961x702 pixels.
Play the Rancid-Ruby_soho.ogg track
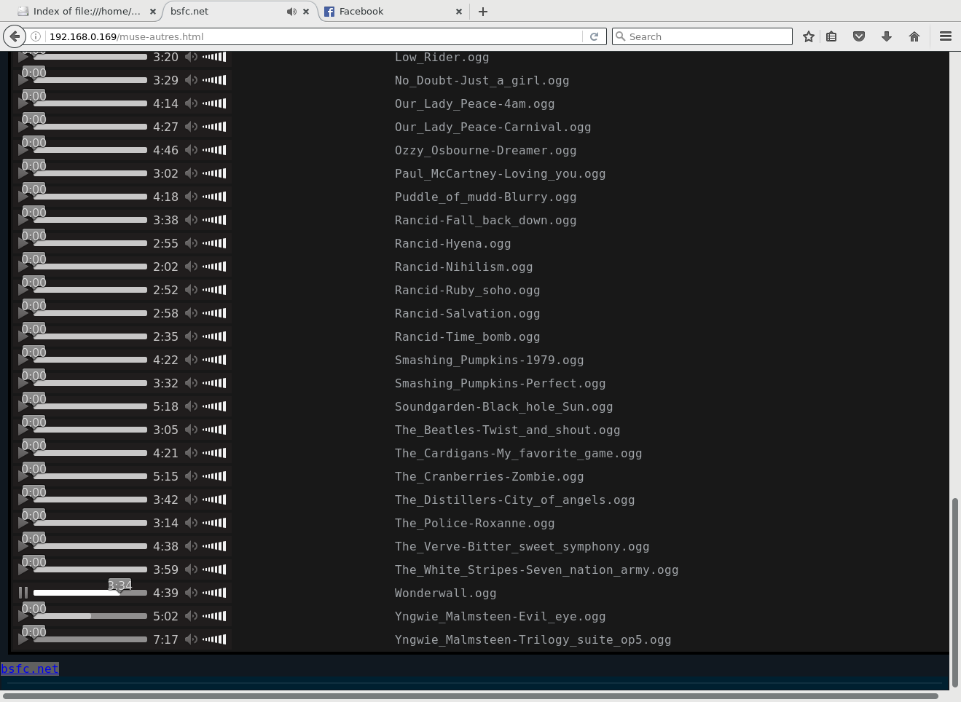point(23,290)
